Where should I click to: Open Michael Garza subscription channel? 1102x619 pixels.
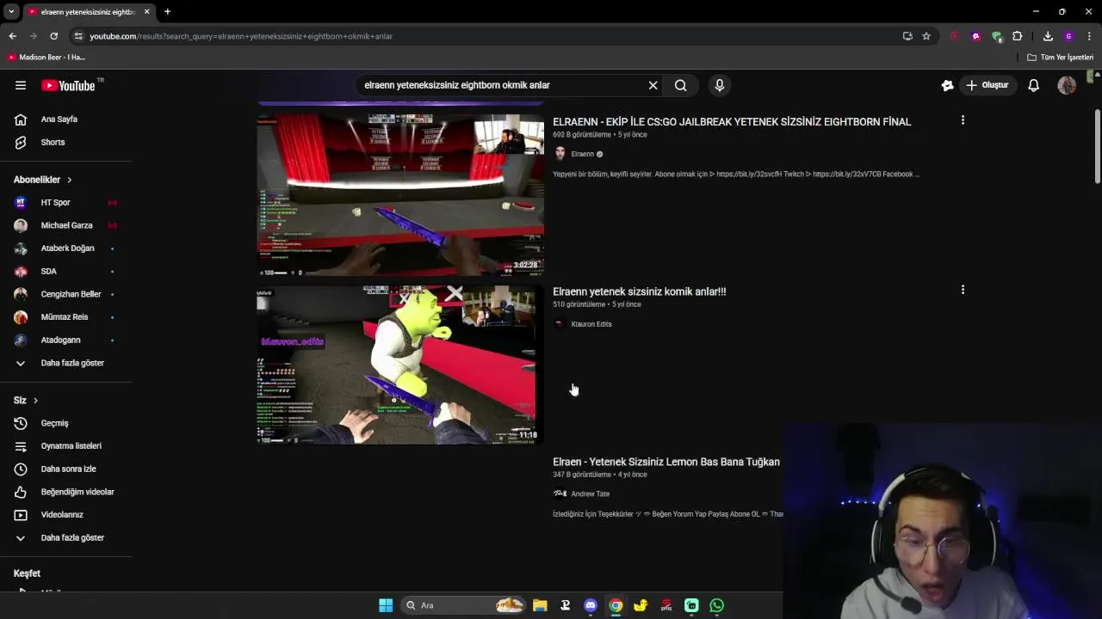coord(65,225)
